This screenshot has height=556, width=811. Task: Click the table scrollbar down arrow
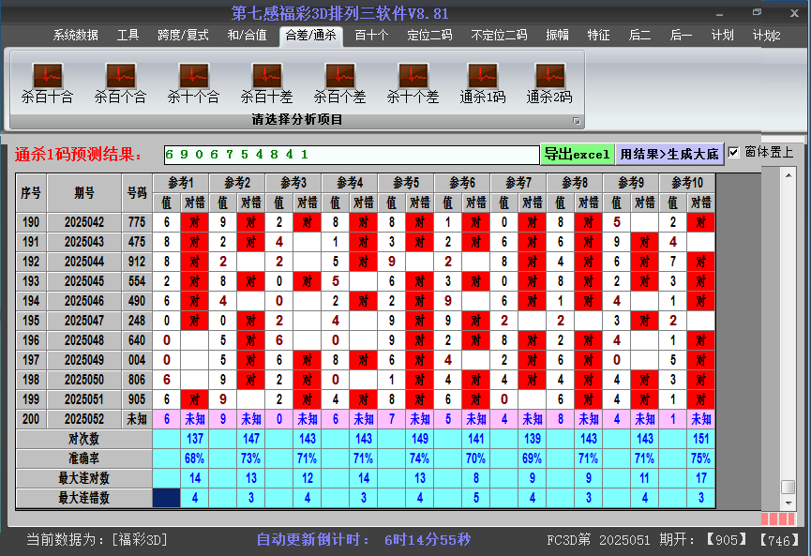(x=788, y=503)
